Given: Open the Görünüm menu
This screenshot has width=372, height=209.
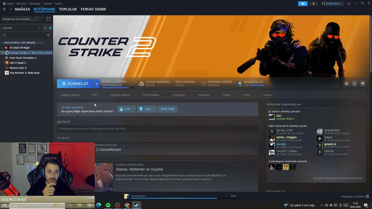Looking at the screenshot, I should (21, 3).
